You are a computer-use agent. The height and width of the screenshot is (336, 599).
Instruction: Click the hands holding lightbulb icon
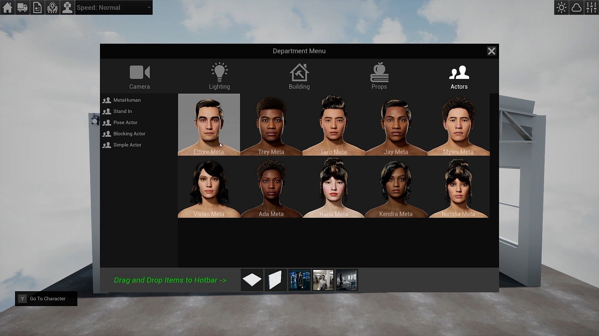click(52, 7)
